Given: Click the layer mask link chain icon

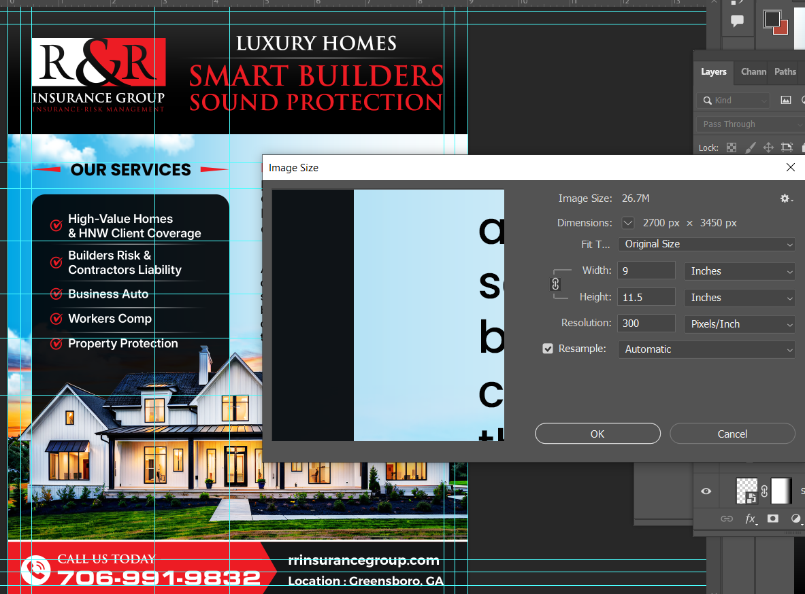Looking at the screenshot, I should [x=764, y=491].
